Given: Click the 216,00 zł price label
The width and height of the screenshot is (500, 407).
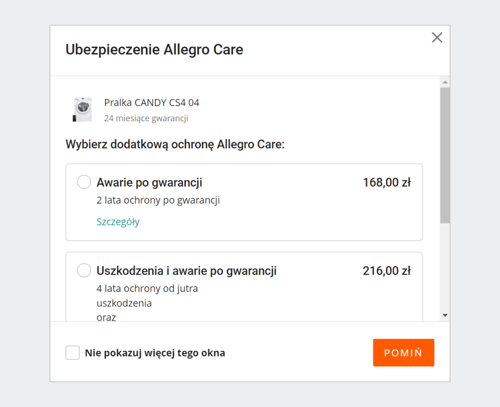Looking at the screenshot, I should coord(387,270).
